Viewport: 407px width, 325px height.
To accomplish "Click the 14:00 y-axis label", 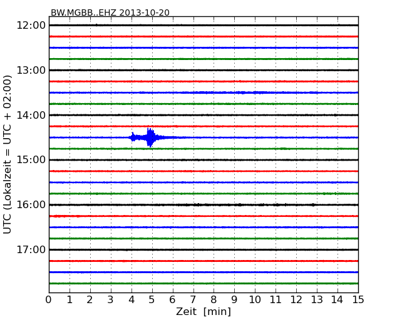I will pos(31,115).
